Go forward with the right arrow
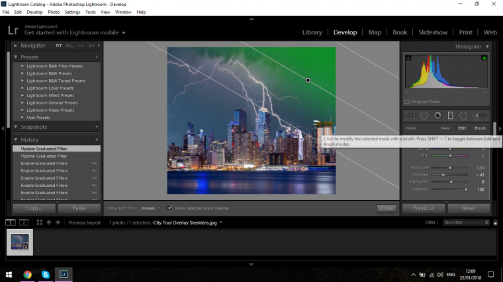The width and height of the screenshot is (503, 282). pos(58,223)
